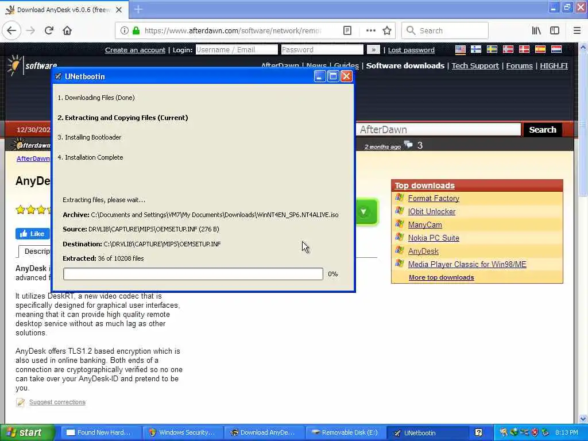Screen dimensions: 588x441
Task: Select the US flag language icon
Action: click(460, 49)
